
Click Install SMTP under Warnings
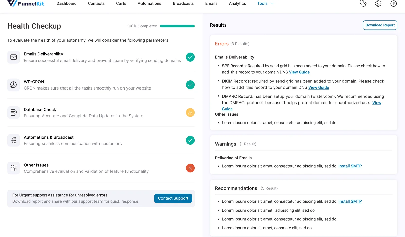[x=350, y=166]
